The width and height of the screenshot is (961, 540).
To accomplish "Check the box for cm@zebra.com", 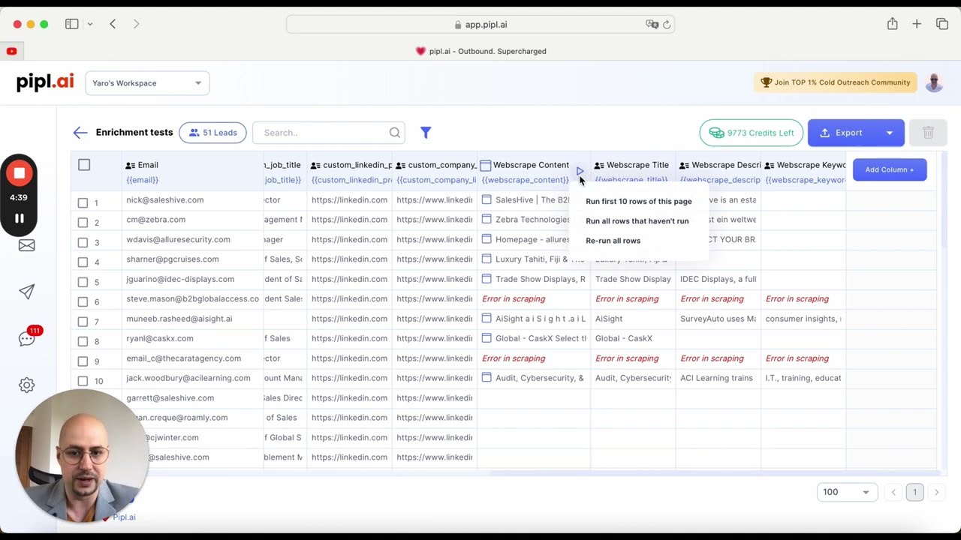I will pos(83,223).
